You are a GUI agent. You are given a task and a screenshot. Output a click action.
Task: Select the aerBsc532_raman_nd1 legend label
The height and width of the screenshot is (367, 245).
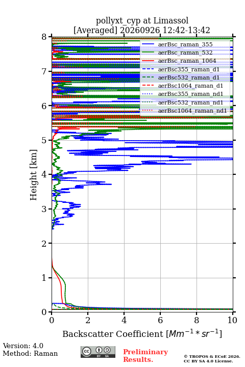[190, 102]
